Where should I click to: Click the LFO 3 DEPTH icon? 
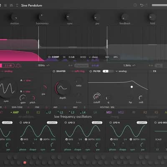[x=86, y=139]
